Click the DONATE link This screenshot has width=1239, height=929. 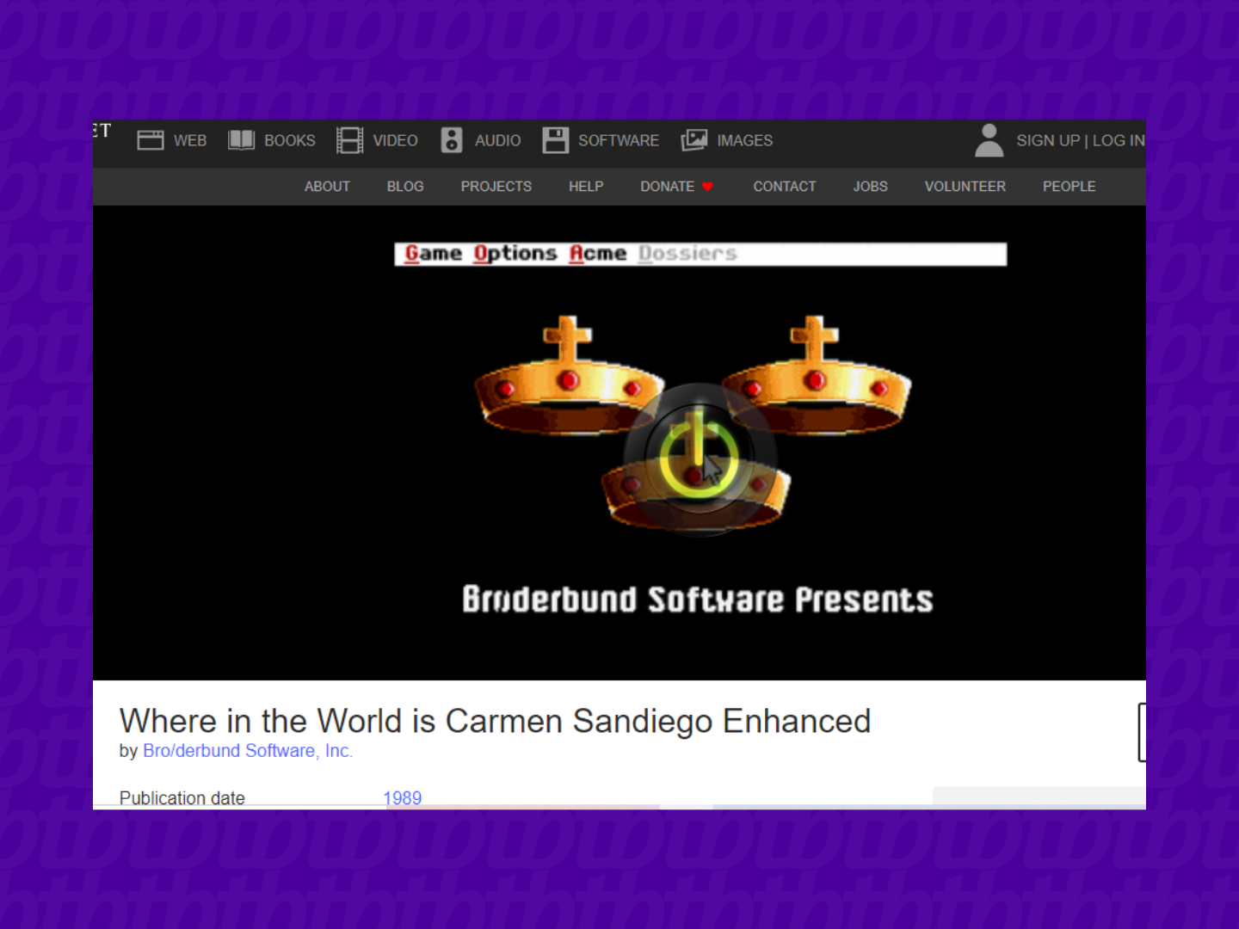(668, 187)
